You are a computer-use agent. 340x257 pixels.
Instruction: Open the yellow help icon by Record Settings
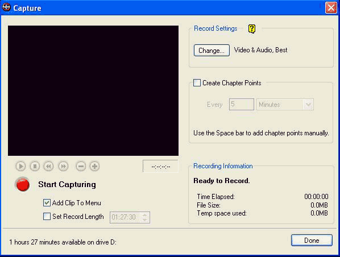[252, 28]
